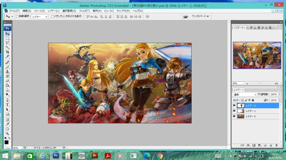Select the Crop tool
Viewport: 286px width, 160px height.
[x=7, y=52]
